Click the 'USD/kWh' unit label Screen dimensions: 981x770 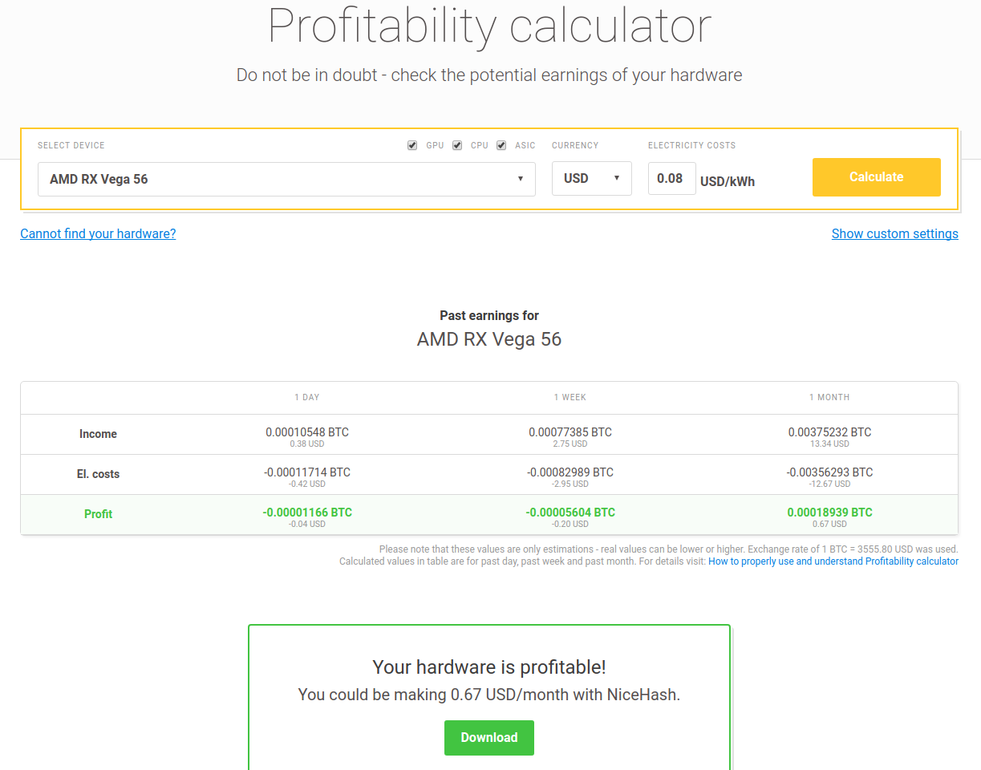coord(728,181)
